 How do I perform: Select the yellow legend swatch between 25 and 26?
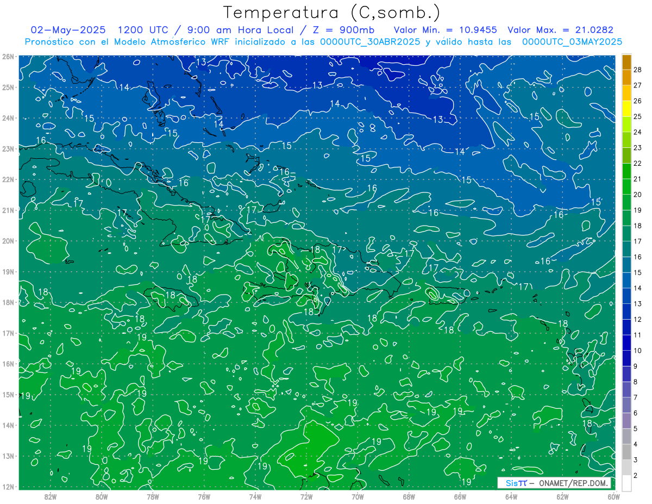point(626,109)
